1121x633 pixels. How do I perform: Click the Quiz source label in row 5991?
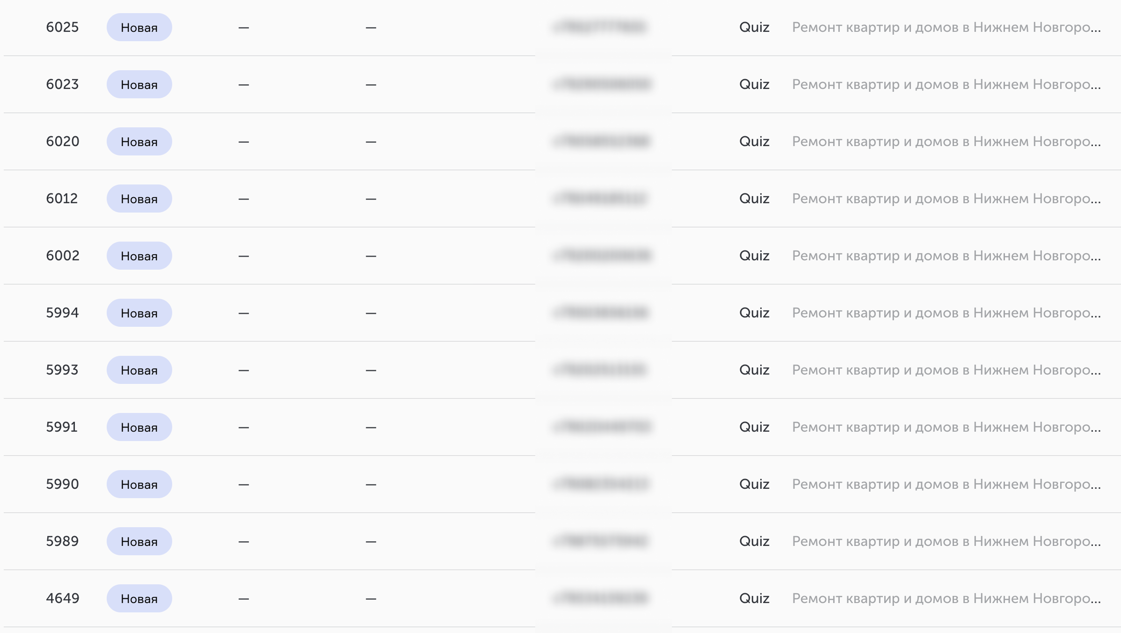pos(754,427)
